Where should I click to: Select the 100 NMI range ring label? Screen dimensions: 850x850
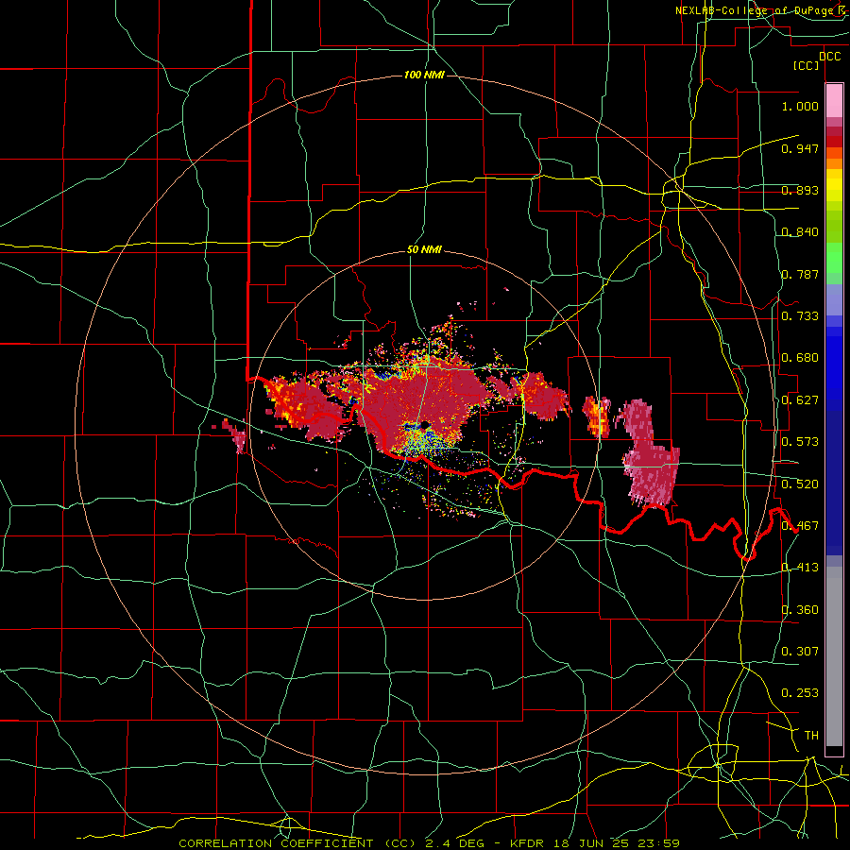[x=424, y=75]
